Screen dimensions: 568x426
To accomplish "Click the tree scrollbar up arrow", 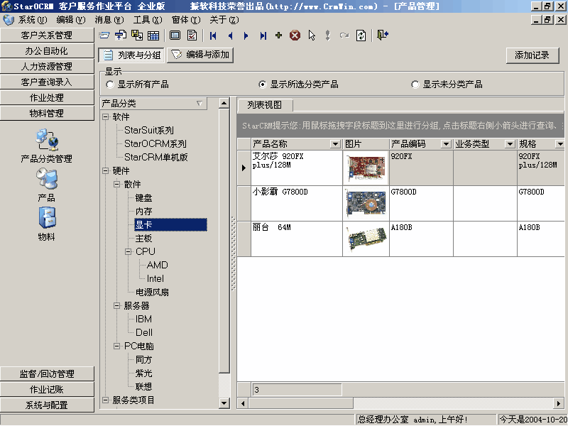I will [x=224, y=103].
